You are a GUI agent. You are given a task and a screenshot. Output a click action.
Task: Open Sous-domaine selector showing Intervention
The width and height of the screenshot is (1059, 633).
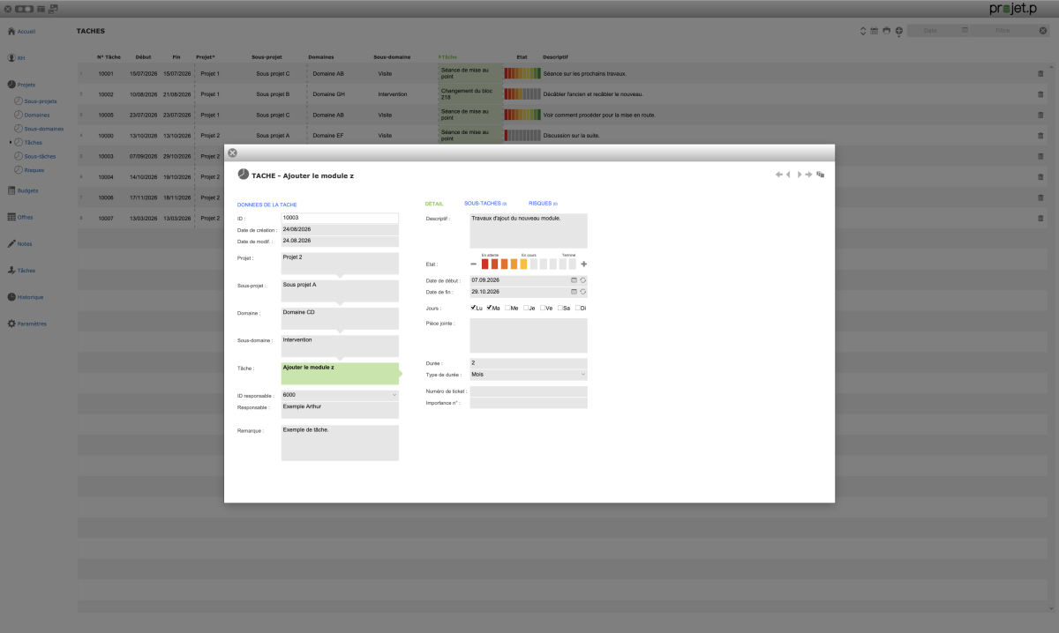click(340, 345)
